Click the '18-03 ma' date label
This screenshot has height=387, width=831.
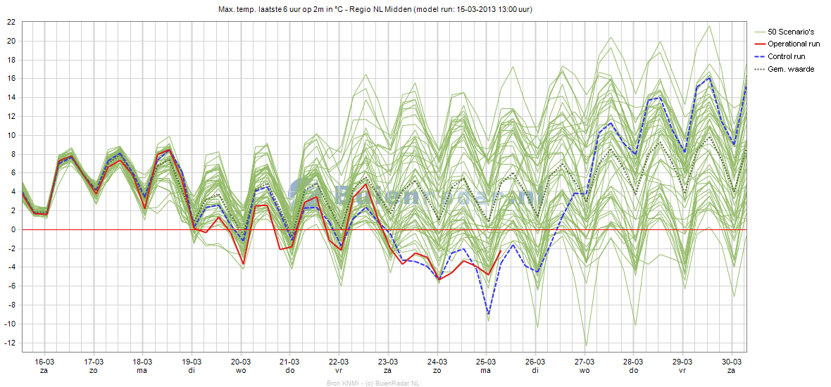click(x=142, y=366)
